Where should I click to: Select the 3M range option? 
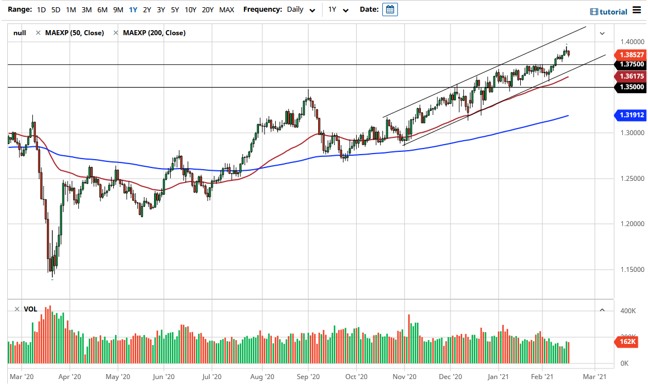[x=86, y=9]
